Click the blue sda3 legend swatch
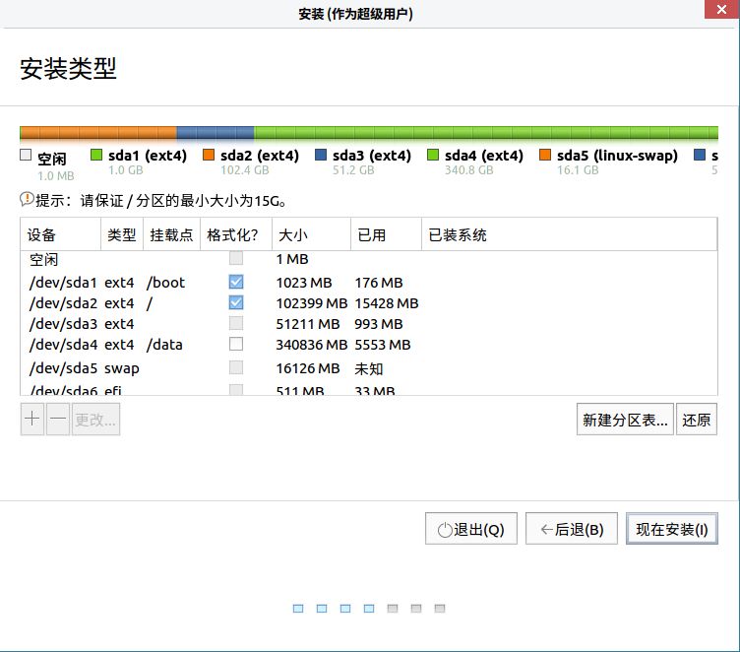 point(321,155)
